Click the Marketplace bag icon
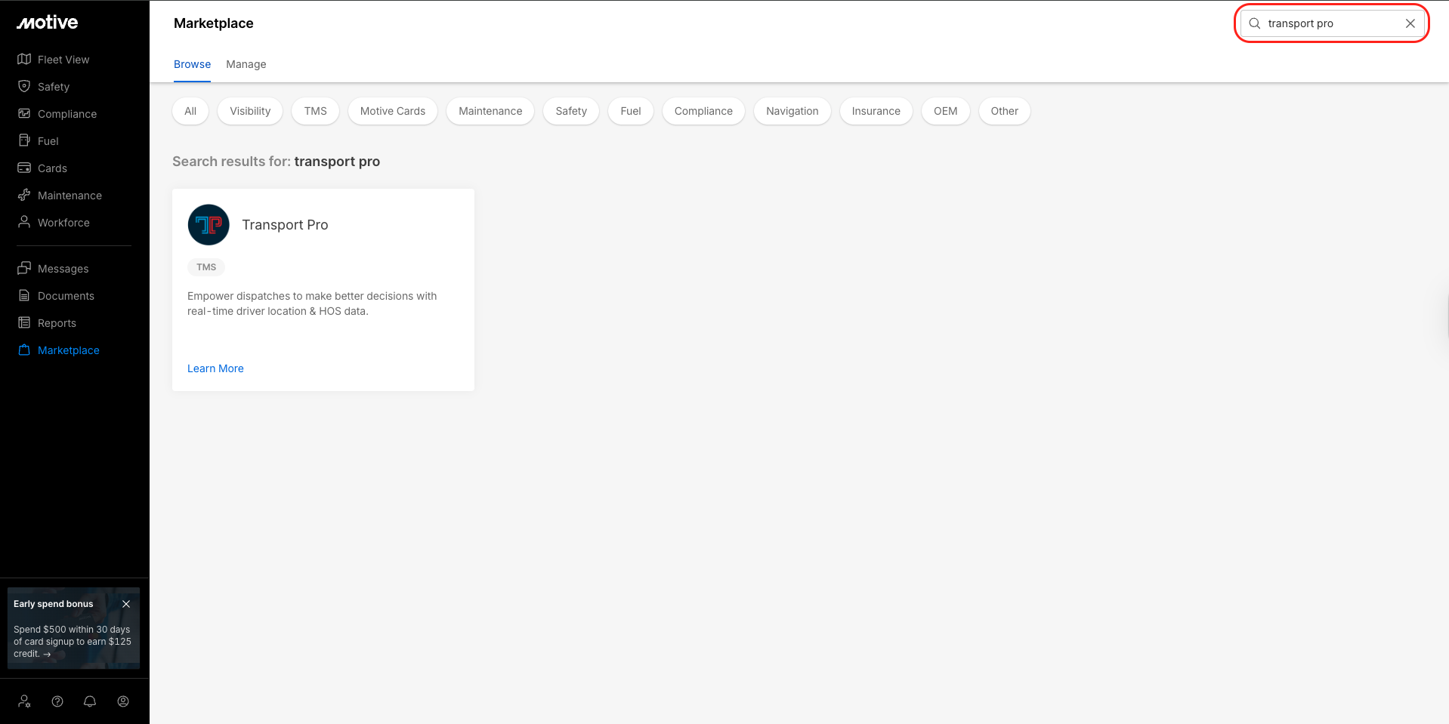The height and width of the screenshot is (724, 1449). pyautogui.click(x=24, y=350)
